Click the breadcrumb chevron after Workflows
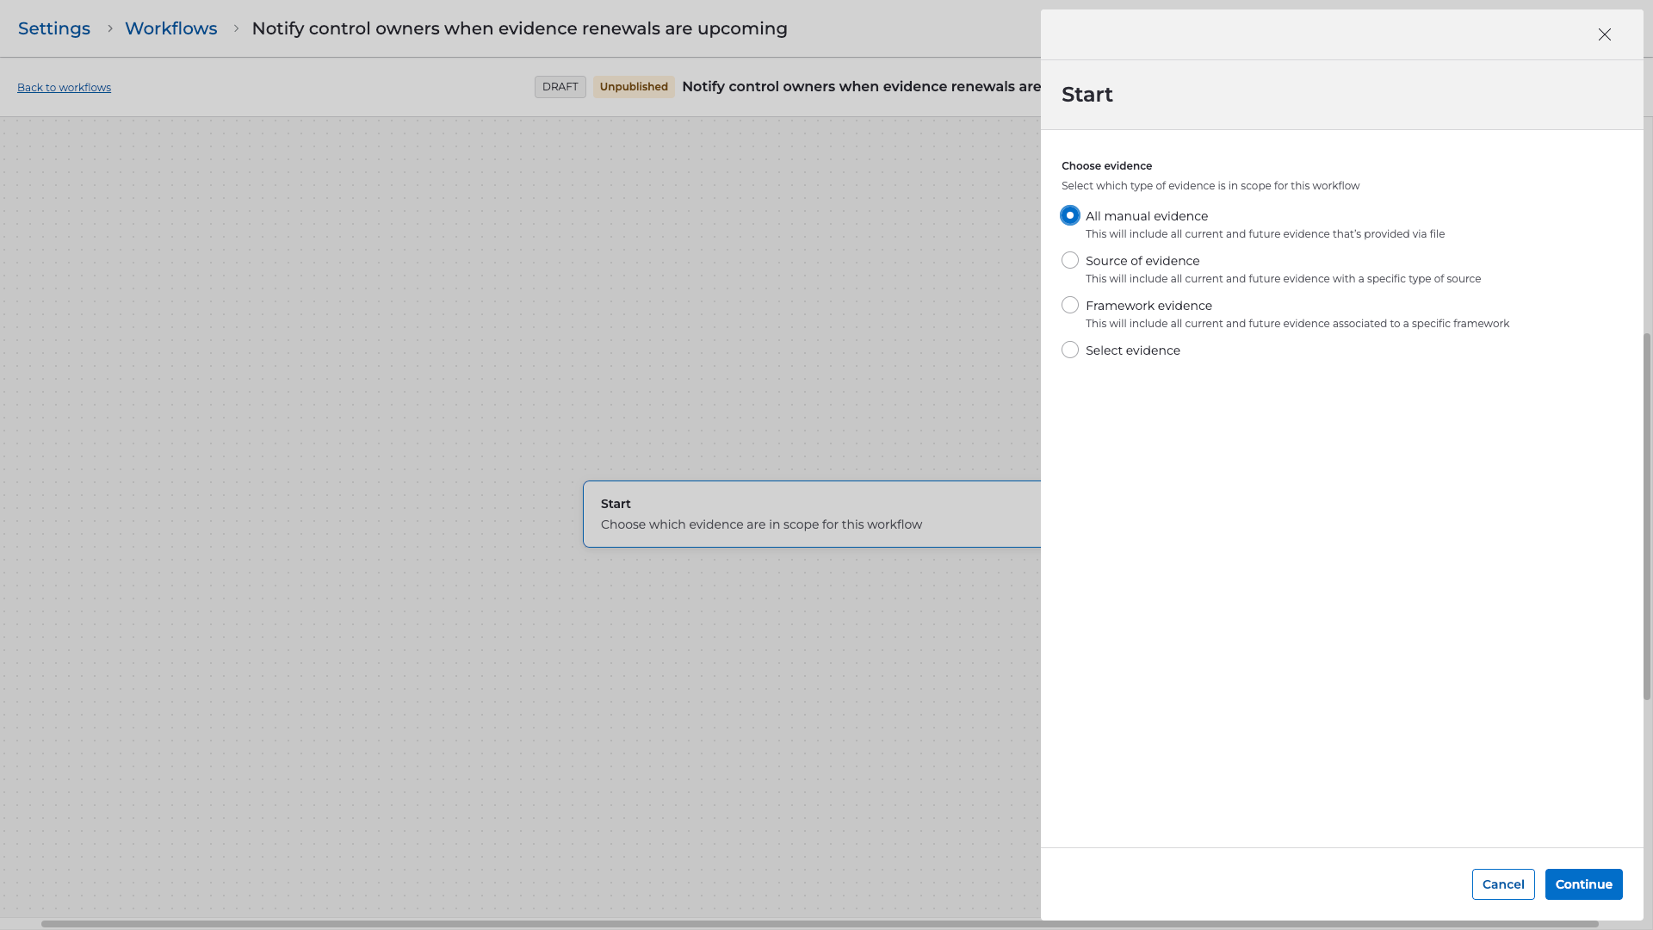The image size is (1653, 930). click(x=236, y=28)
